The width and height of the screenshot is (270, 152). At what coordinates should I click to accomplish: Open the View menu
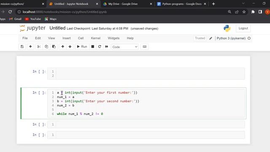click(51, 38)
